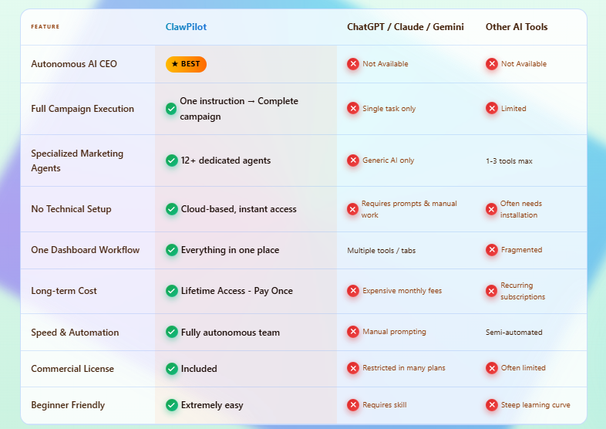Click green check beside Included
Viewport: 606px width, 429px height.
[x=172, y=369]
